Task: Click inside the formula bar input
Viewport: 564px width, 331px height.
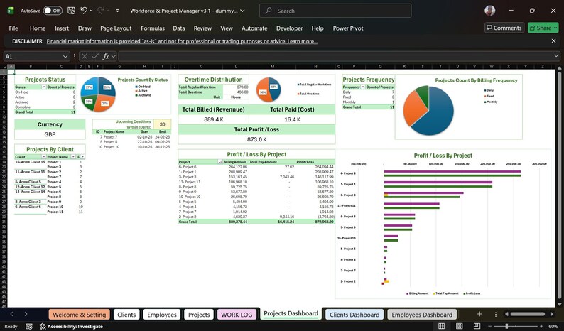Action: 335,56
